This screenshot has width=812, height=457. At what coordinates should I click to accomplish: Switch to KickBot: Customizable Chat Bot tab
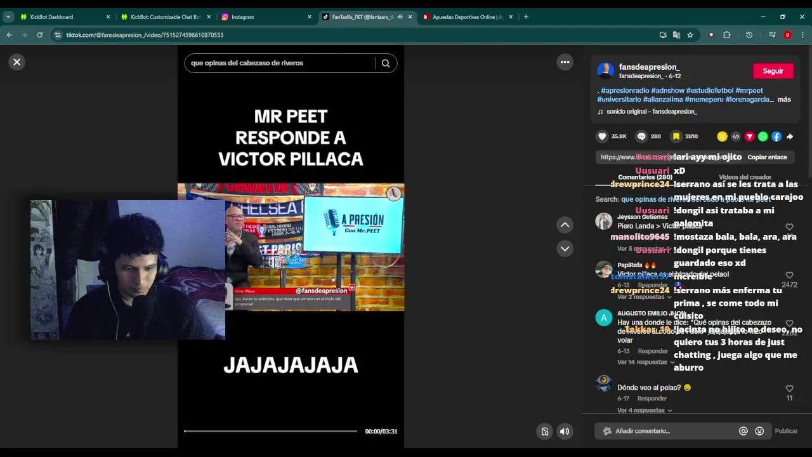(166, 17)
